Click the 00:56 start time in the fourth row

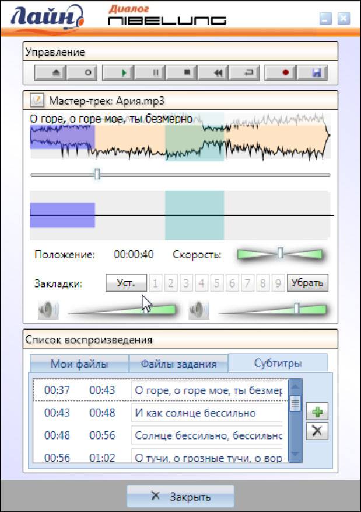[x=57, y=458]
